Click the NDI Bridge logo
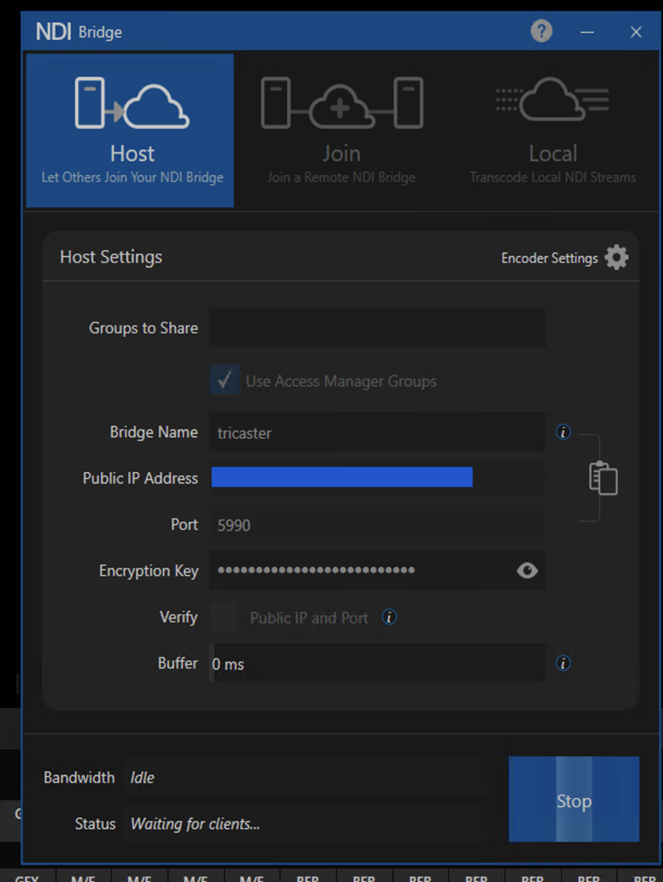The height and width of the screenshot is (882, 663). pyautogui.click(x=79, y=32)
